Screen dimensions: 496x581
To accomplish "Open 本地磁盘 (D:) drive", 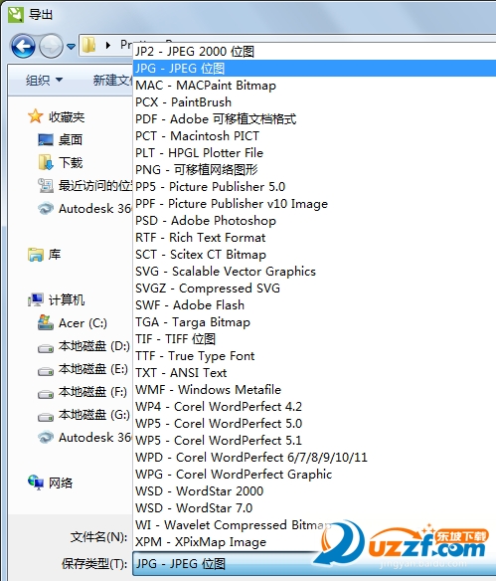I will (x=83, y=346).
